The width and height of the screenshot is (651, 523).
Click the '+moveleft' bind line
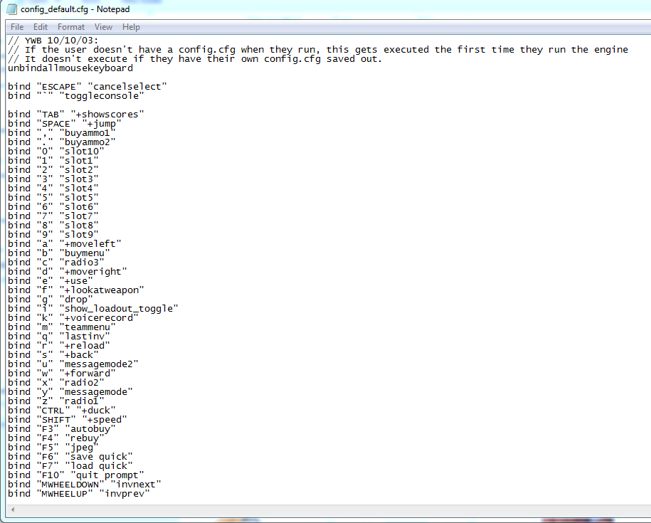(64, 243)
